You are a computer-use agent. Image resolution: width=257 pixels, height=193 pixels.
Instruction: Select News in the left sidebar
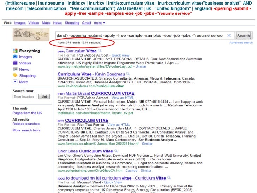(24, 69)
